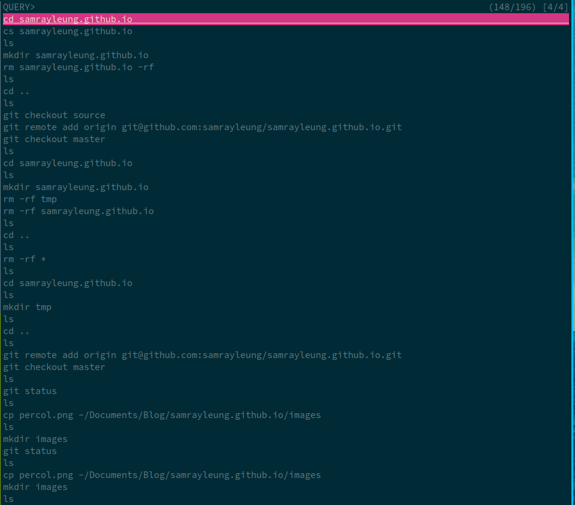Pick the topmost git remote add origin line

coord(202,127)
